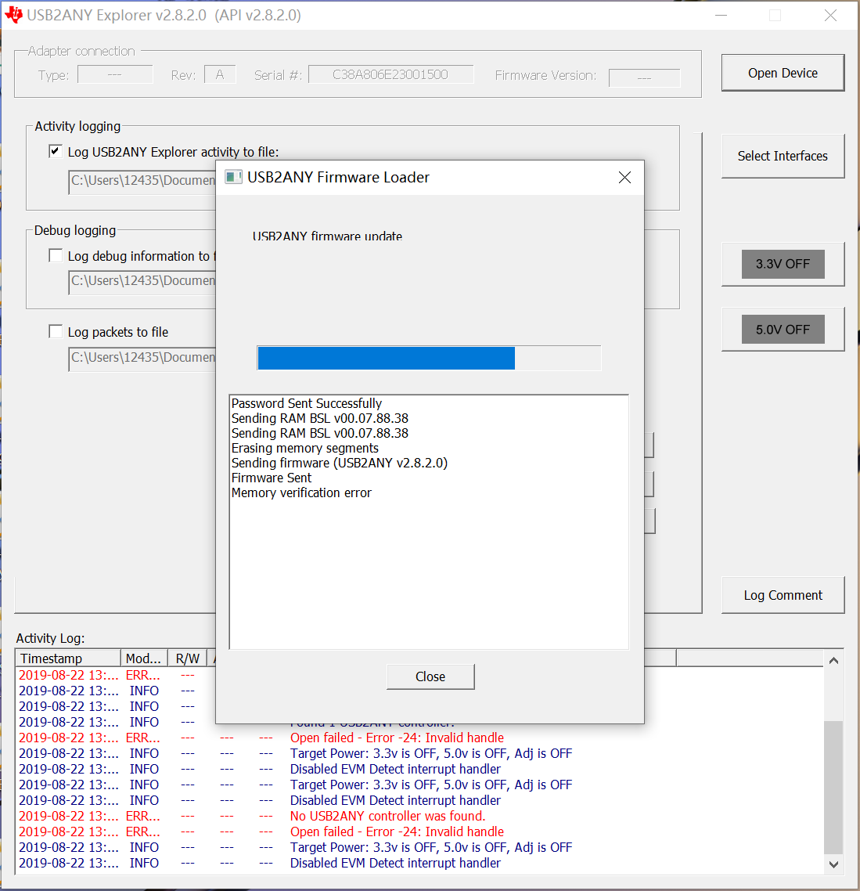Screen dimensions: 860x891
Task: Click the Open Device button
Action: 783,74
